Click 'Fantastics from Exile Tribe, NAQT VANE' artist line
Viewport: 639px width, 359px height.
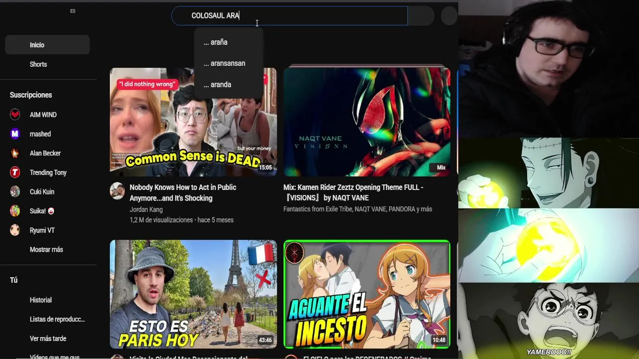358,209
